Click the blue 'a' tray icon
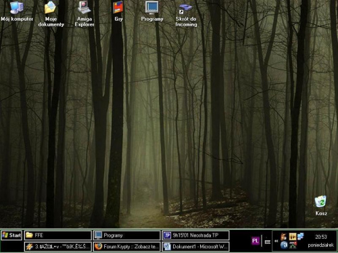 (284, 245)
